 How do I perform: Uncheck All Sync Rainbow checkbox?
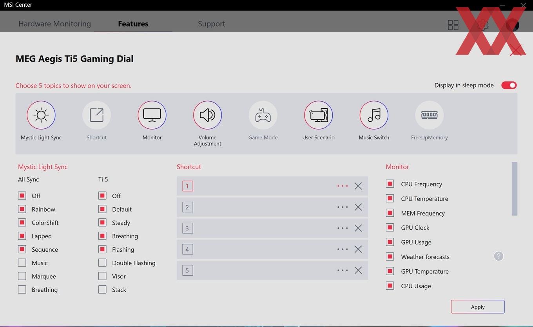[22, 209]
